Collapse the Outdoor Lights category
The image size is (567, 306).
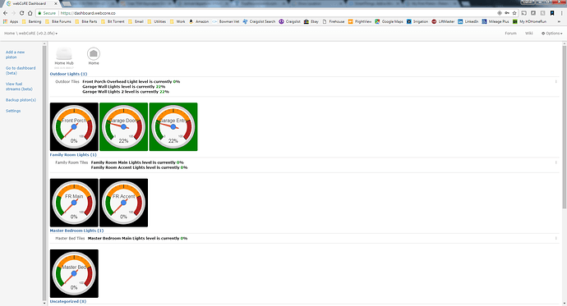point(68,74)
